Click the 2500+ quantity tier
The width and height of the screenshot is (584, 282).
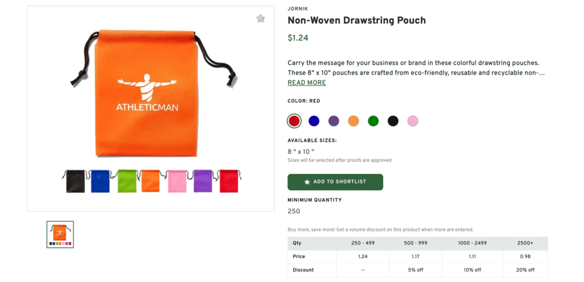click(525, 243)
